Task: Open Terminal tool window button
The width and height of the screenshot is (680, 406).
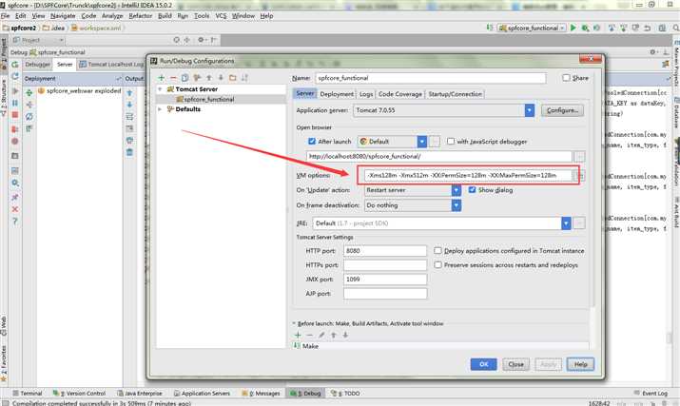Action: pos(27,394)
